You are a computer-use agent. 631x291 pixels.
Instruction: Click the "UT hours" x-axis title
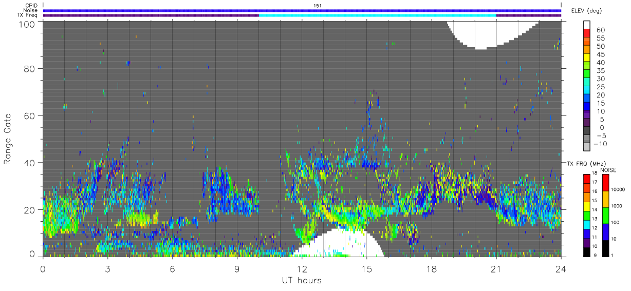pos(301,280)
